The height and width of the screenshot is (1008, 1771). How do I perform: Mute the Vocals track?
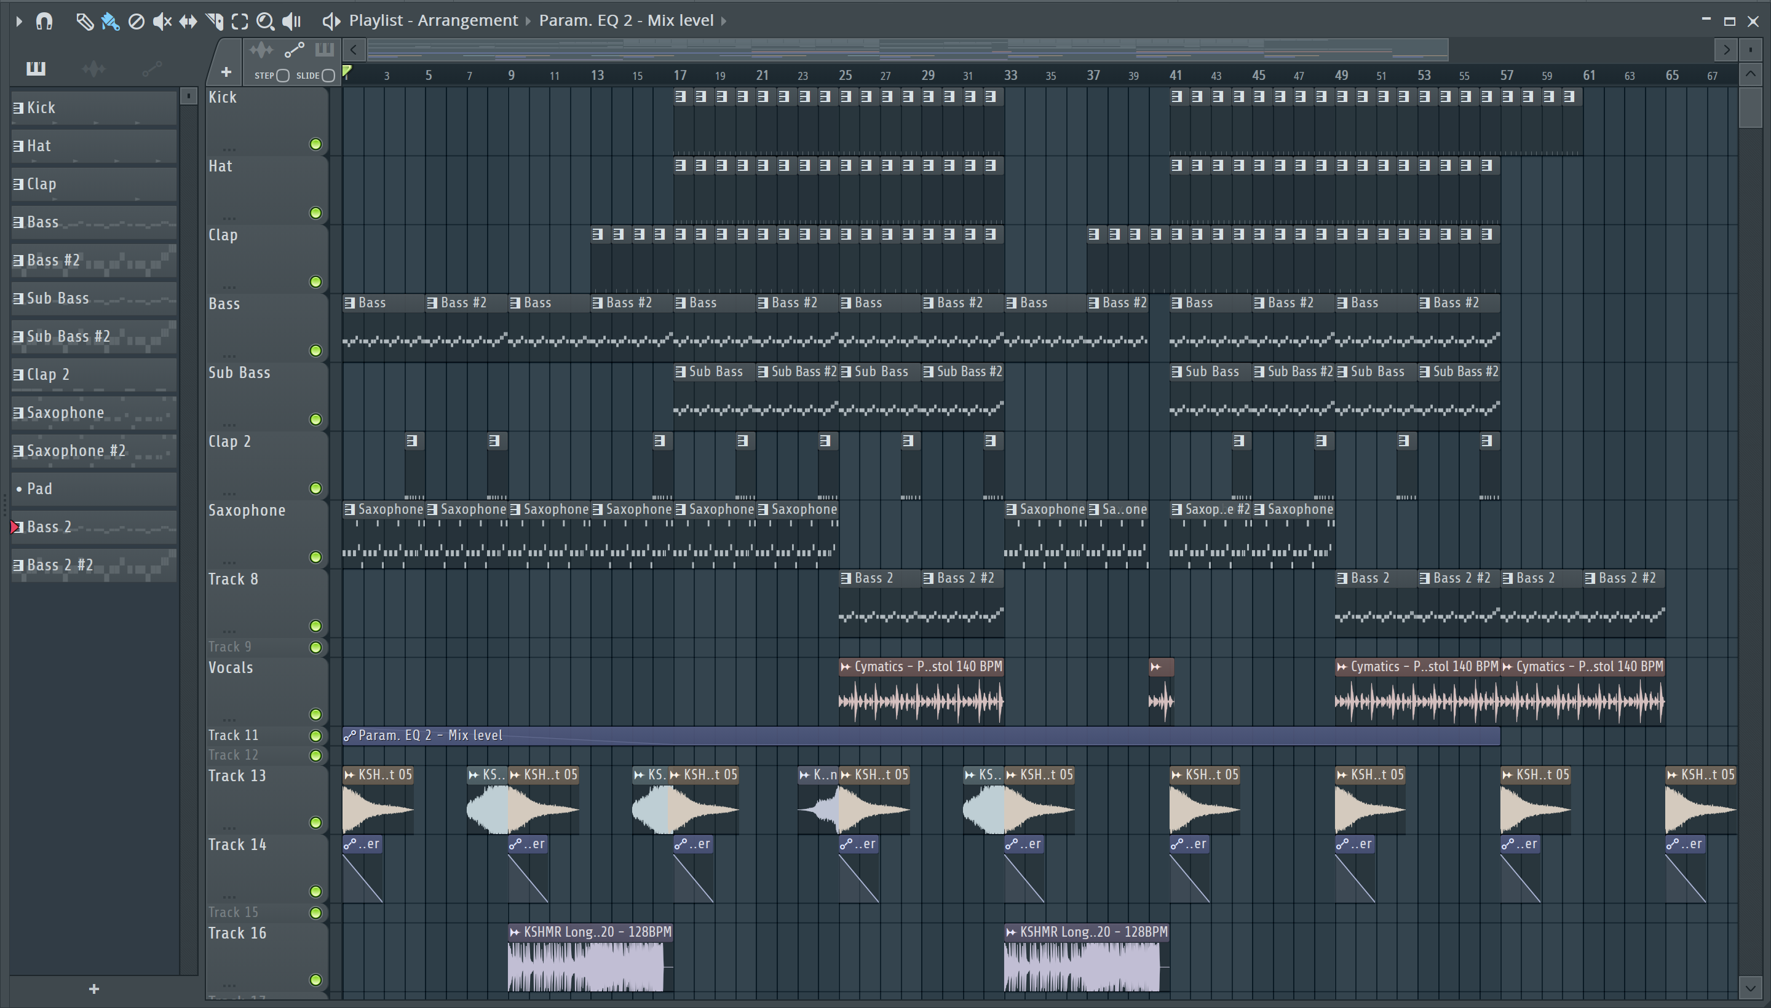point(315,714)
